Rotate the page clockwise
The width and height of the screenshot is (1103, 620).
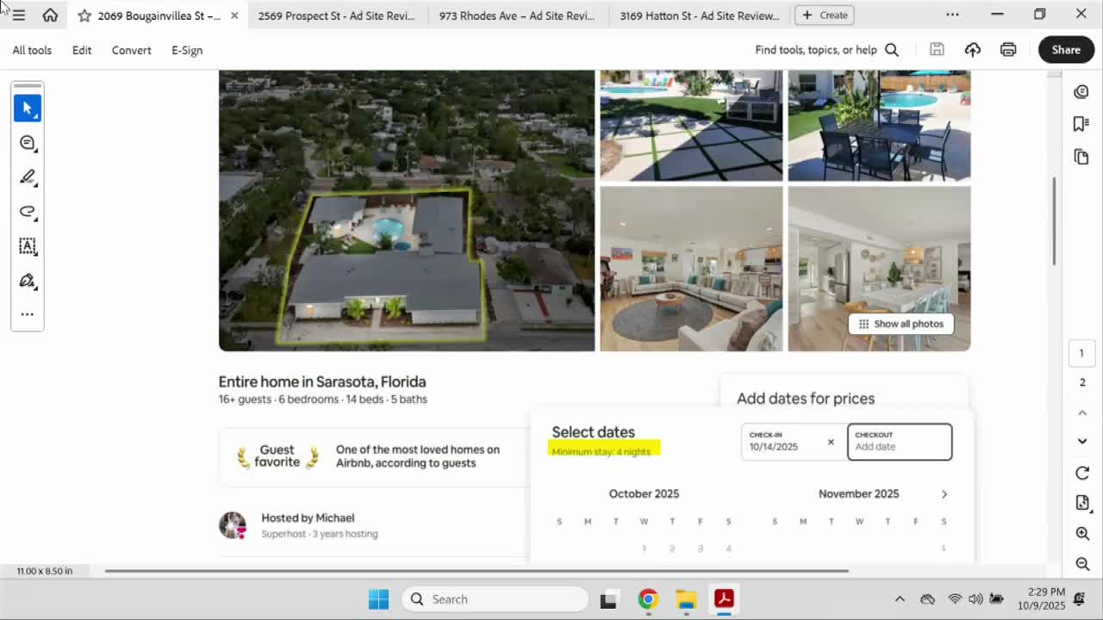coord(1082,473)
